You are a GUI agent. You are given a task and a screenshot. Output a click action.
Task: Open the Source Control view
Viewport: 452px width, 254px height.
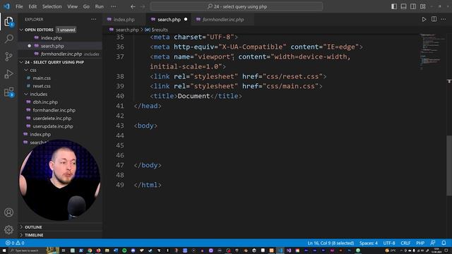8,56
